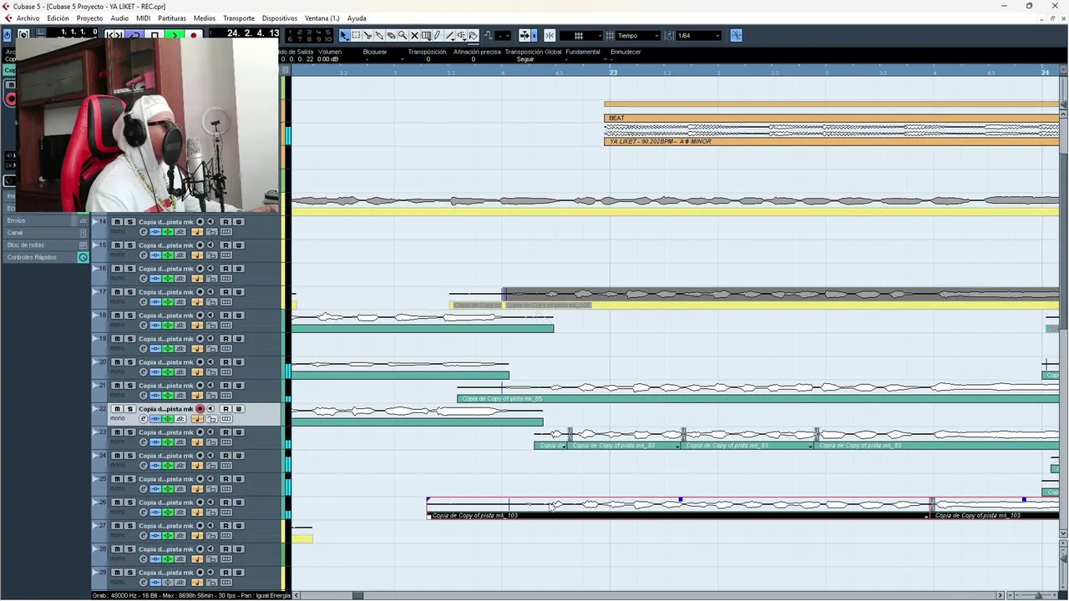1069x601 pixels.
Task: Open the Dispositivos menu
Action: point(279,18)
